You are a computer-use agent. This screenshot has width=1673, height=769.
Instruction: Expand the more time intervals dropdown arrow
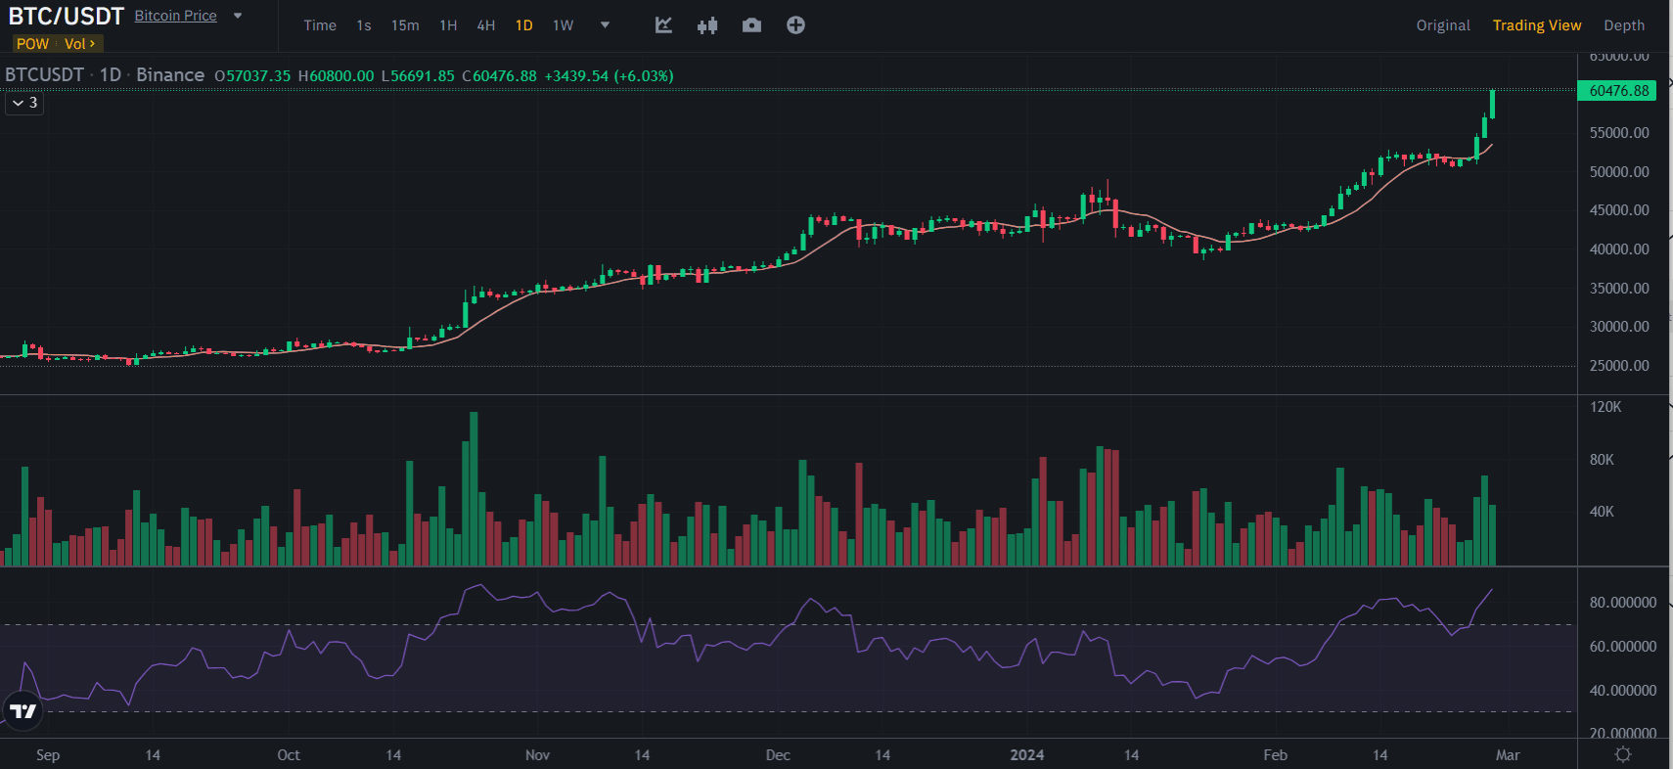click(x=605, y=25)
